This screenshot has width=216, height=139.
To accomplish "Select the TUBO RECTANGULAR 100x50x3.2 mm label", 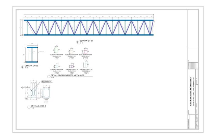I will [x=86, y=70].
